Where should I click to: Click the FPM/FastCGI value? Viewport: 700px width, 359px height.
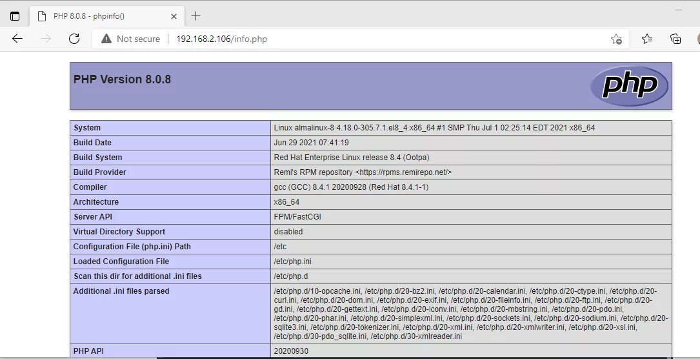click(x=297, y=216)
